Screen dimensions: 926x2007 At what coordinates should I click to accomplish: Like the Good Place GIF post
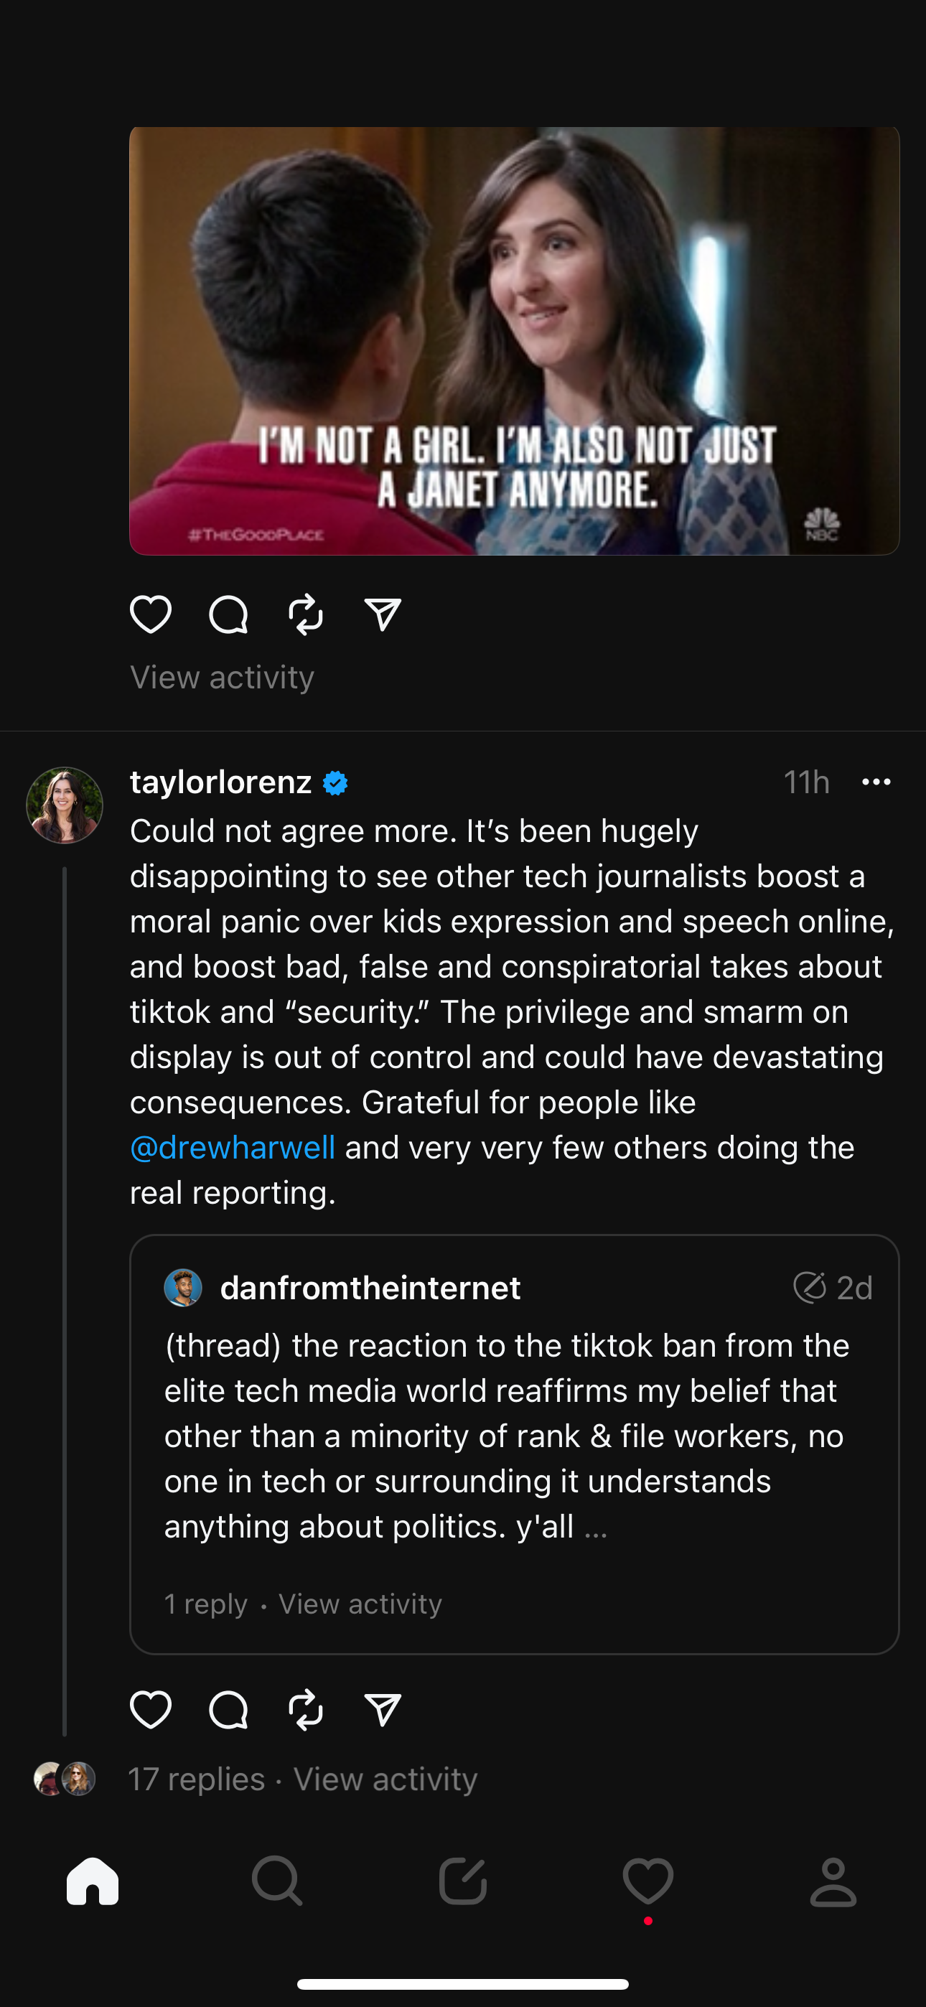[x=151, y=614]
